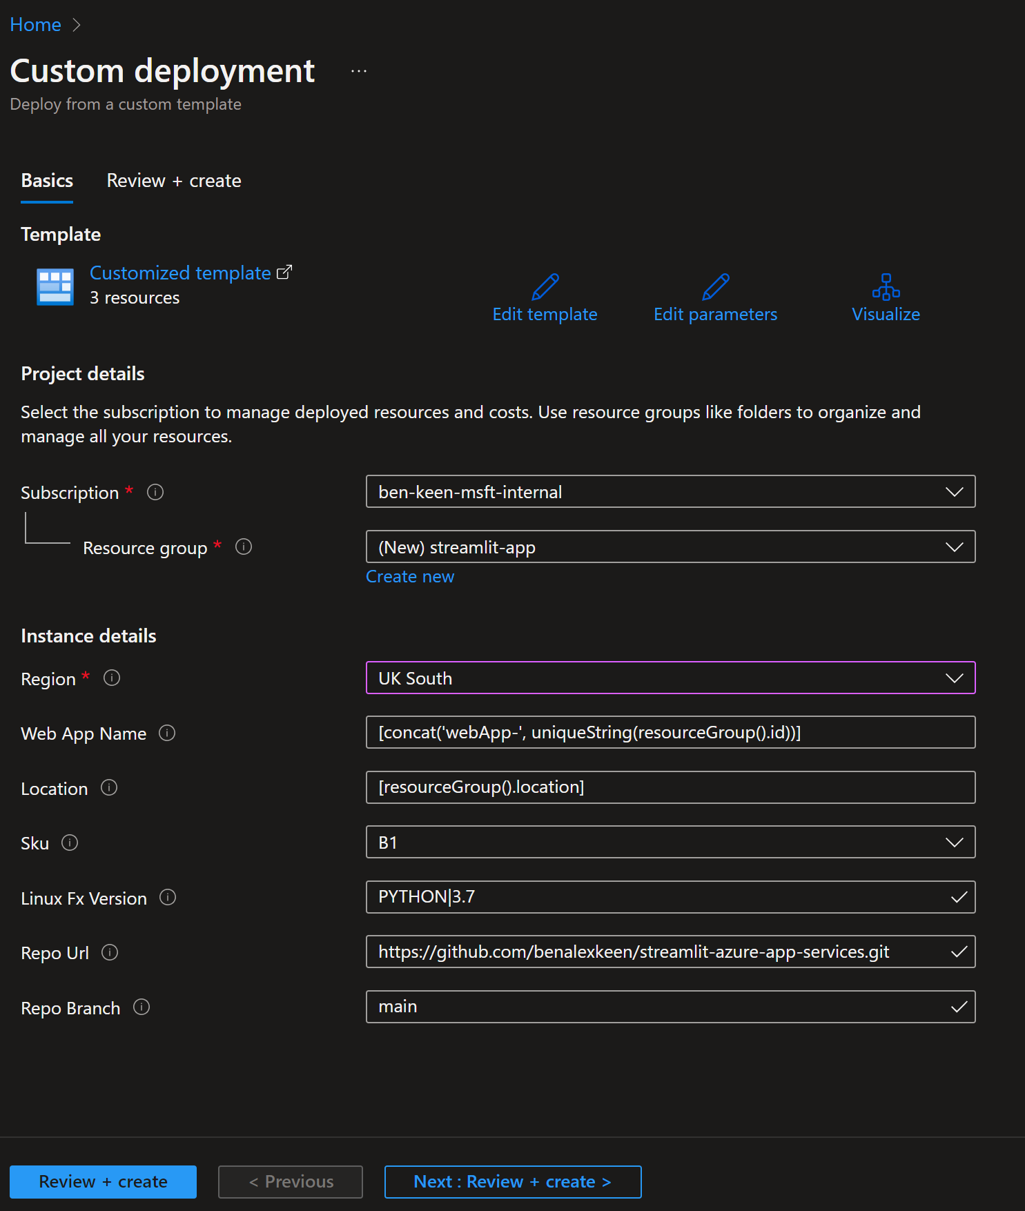Viewport: 1025px width, 1211px height.
Task: Click the ellipsis menu beside Custom deployment
Action: click(358, 71)
